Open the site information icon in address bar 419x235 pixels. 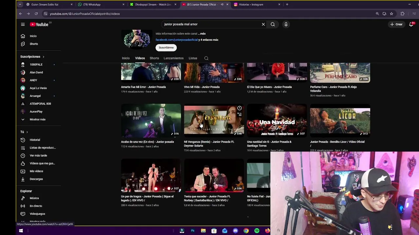tap(46, 14)
